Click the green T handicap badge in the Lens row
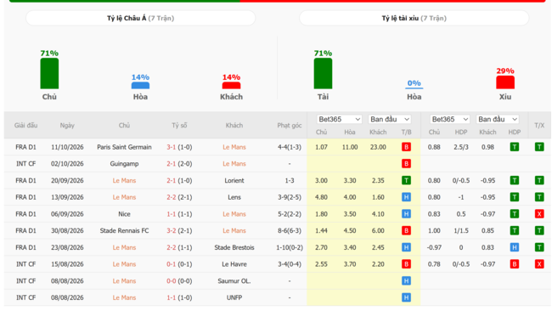Screen dimensions: 552x311 pyautogui.click(x=515, y=197)
